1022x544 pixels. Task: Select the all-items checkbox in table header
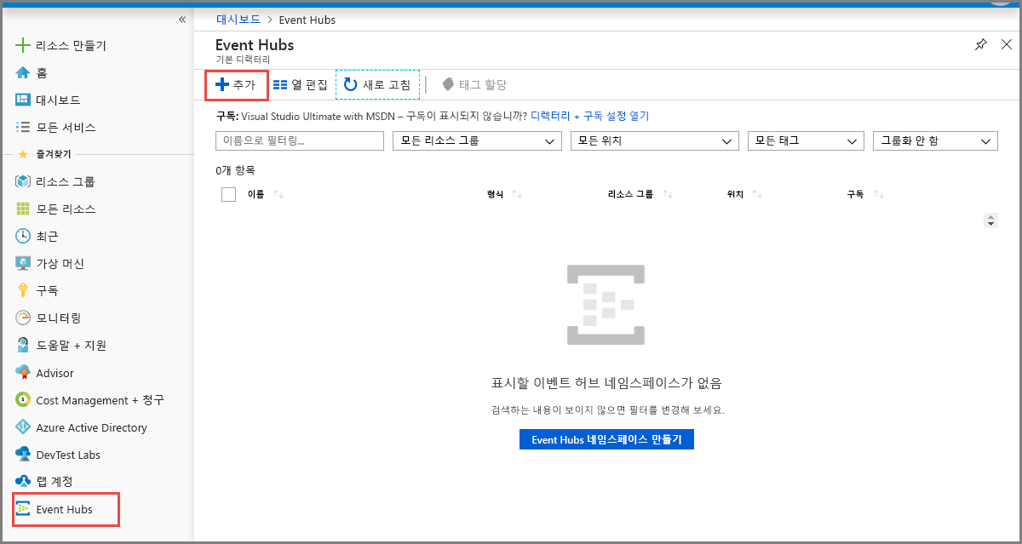click(228, 194)
